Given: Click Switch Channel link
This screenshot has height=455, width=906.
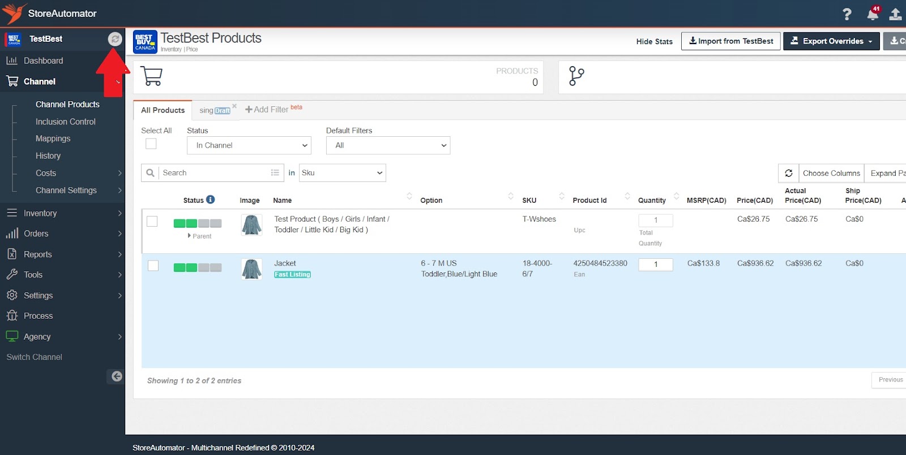Looking at the screenshot, I should [x=35, y=357].
